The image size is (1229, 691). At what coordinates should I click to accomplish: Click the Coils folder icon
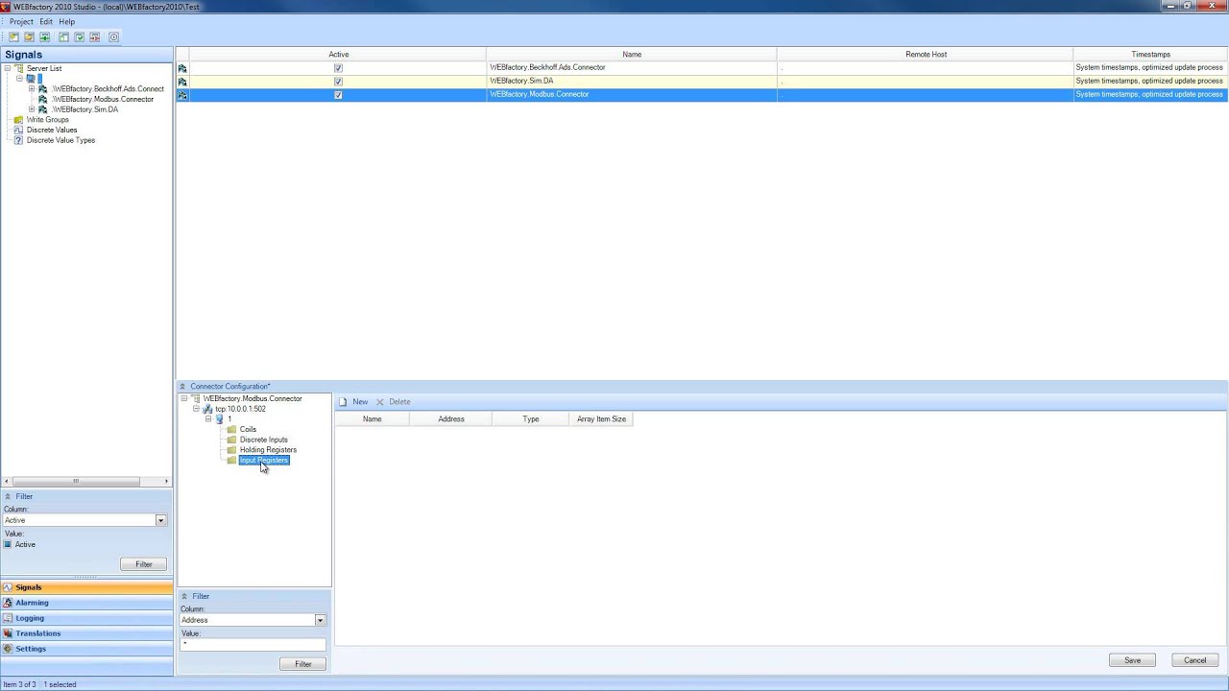231,429
